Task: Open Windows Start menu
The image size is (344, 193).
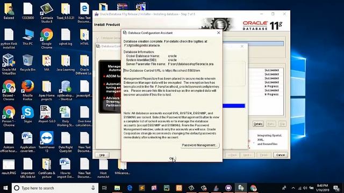Action: click(6, 188)
